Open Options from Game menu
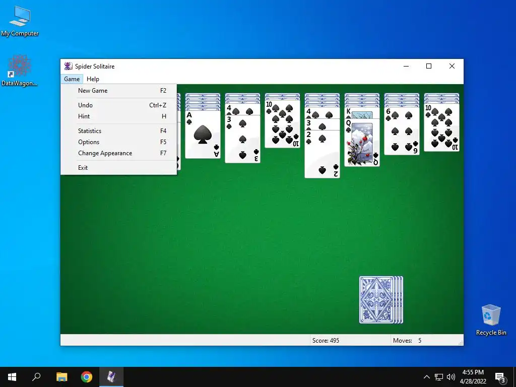Image resolution: width=516 pixels, height=387 pixels. [x=119, y=142]
